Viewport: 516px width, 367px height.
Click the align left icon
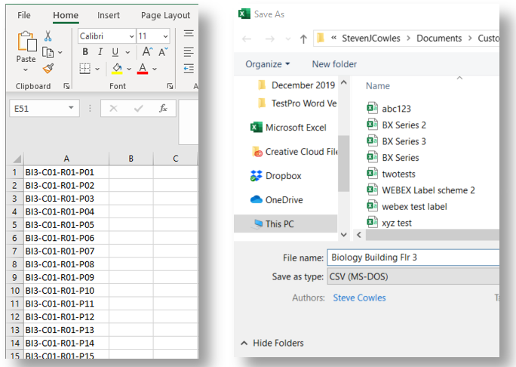189,51
